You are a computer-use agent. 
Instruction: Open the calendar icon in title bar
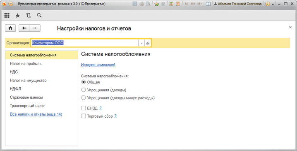(x=178, y=4)
